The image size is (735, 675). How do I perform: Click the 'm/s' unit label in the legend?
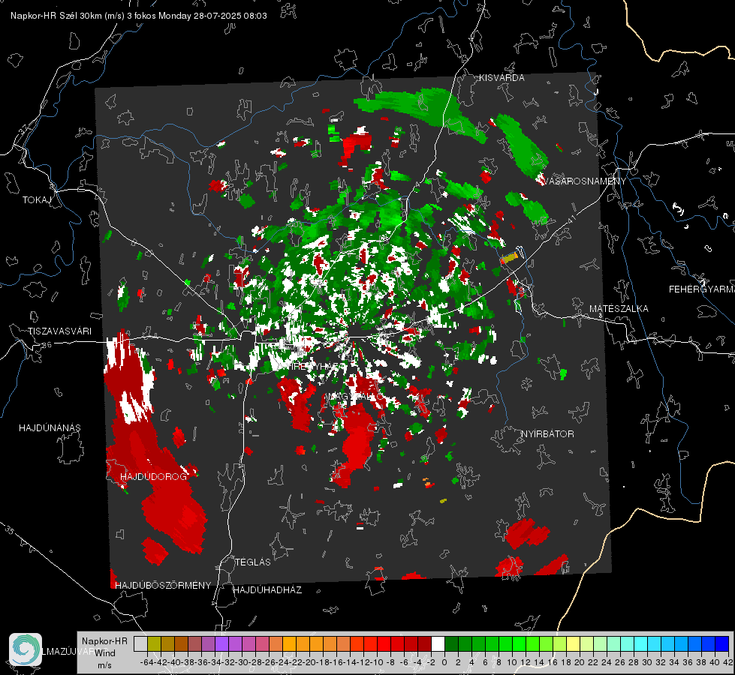point(104,665)
